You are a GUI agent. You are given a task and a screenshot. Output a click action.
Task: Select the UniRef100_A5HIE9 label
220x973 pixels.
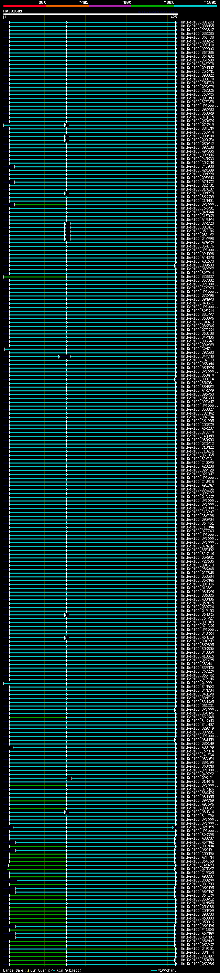197,638
